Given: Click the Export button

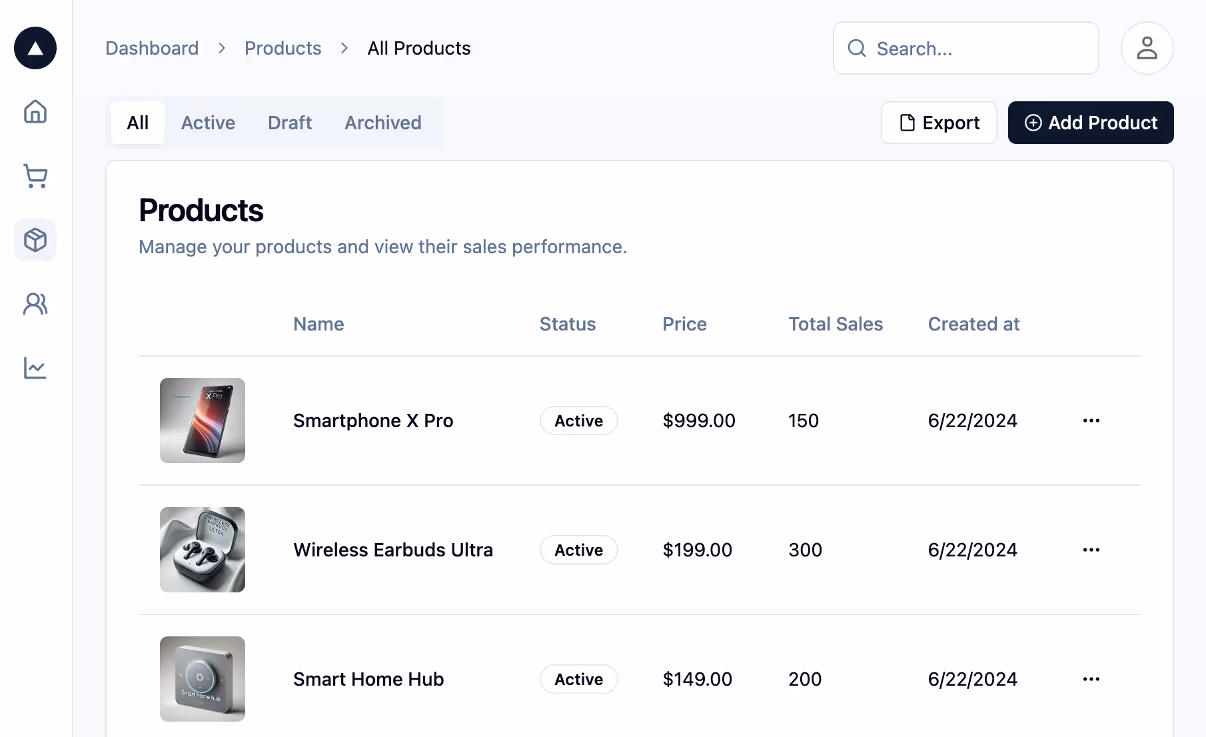Looking at the screenshot, I should (939, 123).
